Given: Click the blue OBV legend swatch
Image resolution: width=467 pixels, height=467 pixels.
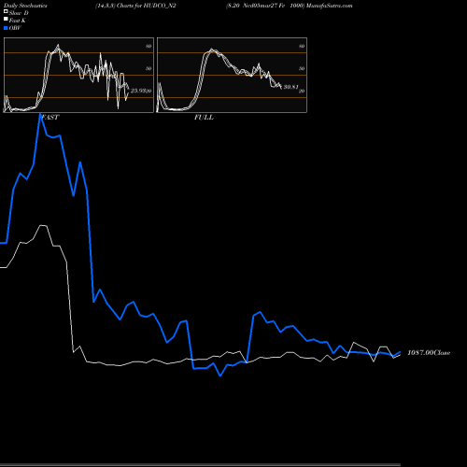Looking at the screenshot, I should coord(6,28).
